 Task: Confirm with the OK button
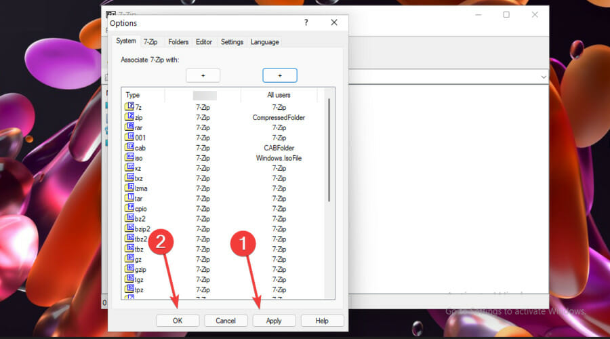(178, 321)
